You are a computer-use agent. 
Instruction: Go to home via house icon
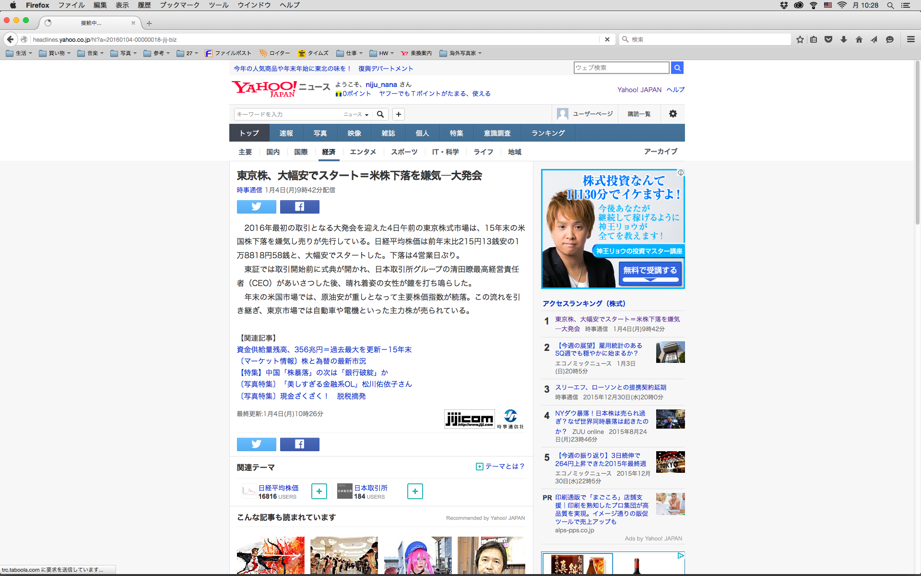[859, 39]
